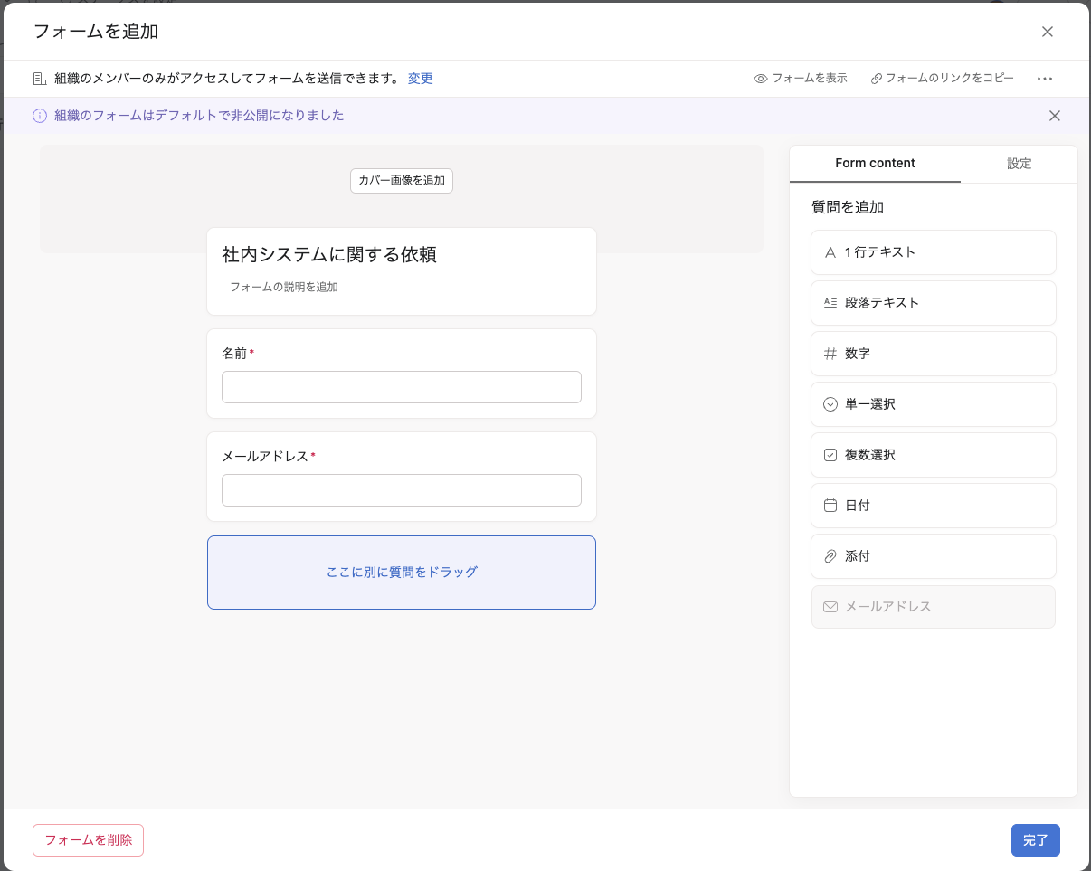Click the paragraph text icon

[830, 303]
